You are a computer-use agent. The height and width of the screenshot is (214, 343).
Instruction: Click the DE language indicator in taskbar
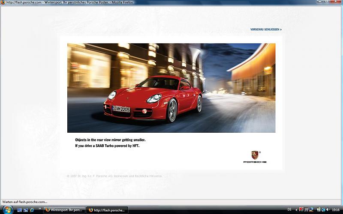click(289, 210)
